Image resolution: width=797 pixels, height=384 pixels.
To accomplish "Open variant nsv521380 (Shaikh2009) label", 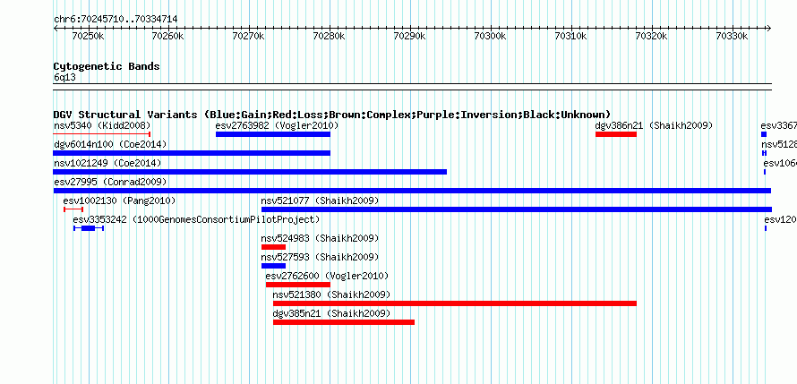I will click(x=331, y=294).
